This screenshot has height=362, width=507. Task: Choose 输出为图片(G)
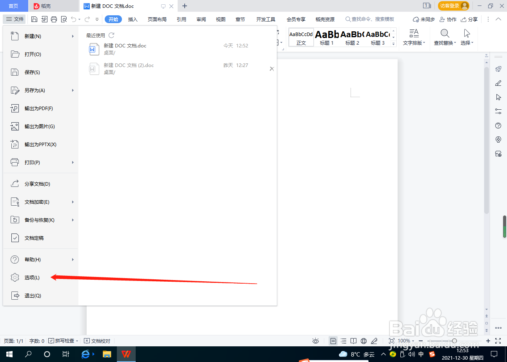pos(41,127)
